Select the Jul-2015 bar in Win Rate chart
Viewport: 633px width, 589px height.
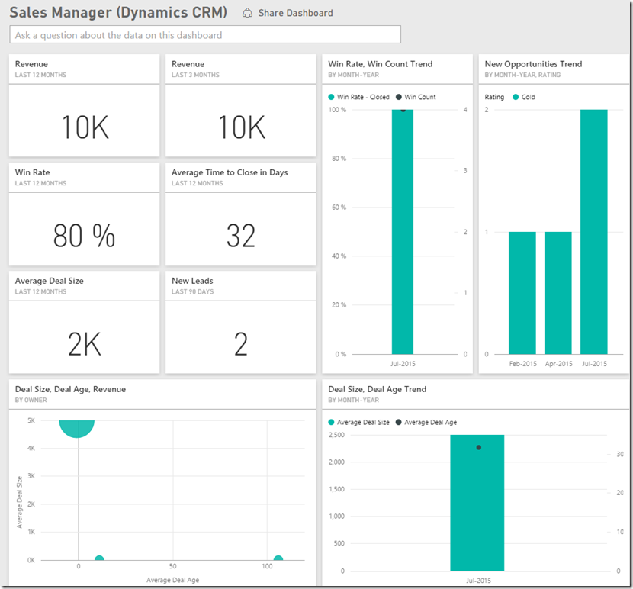tap(403, 232)
